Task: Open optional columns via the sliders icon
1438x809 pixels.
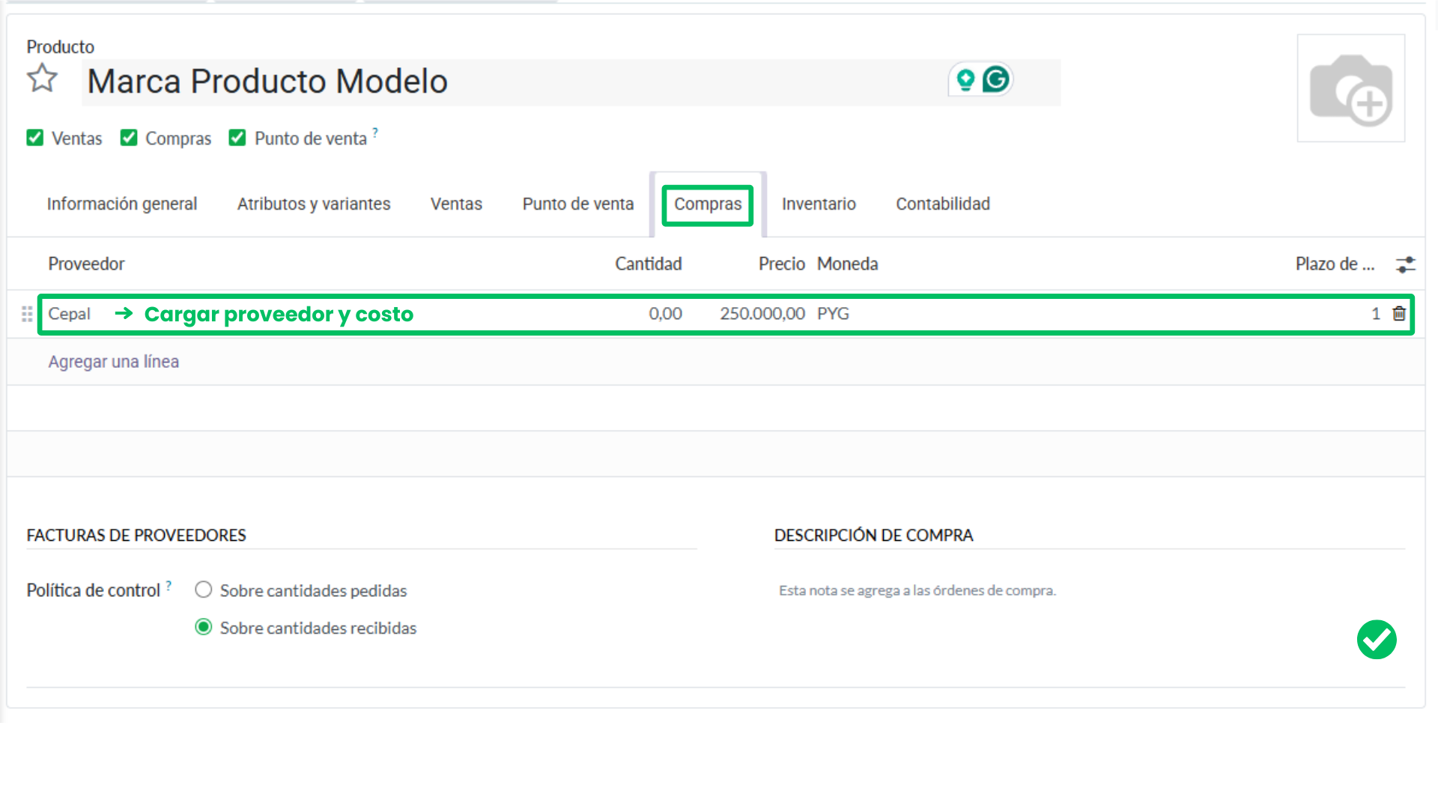Action: (1406, 264)
